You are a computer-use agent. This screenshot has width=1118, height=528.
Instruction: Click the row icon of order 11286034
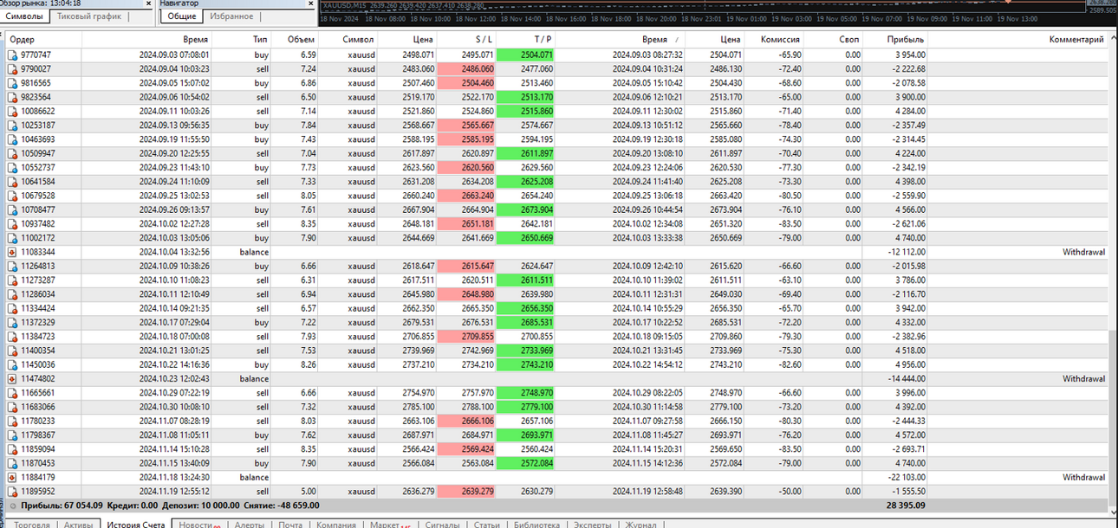[12, 294]
